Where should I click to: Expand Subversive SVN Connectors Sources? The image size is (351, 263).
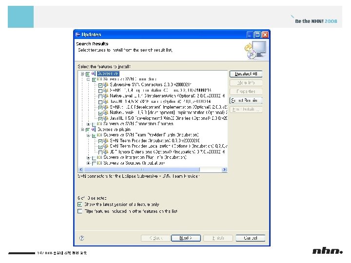pyautogui.click(x=88, y=124)
